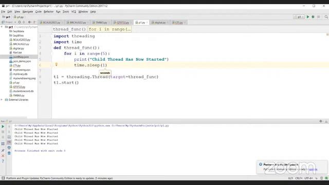Switch to BRCAUG22.py editor tab

78,23
